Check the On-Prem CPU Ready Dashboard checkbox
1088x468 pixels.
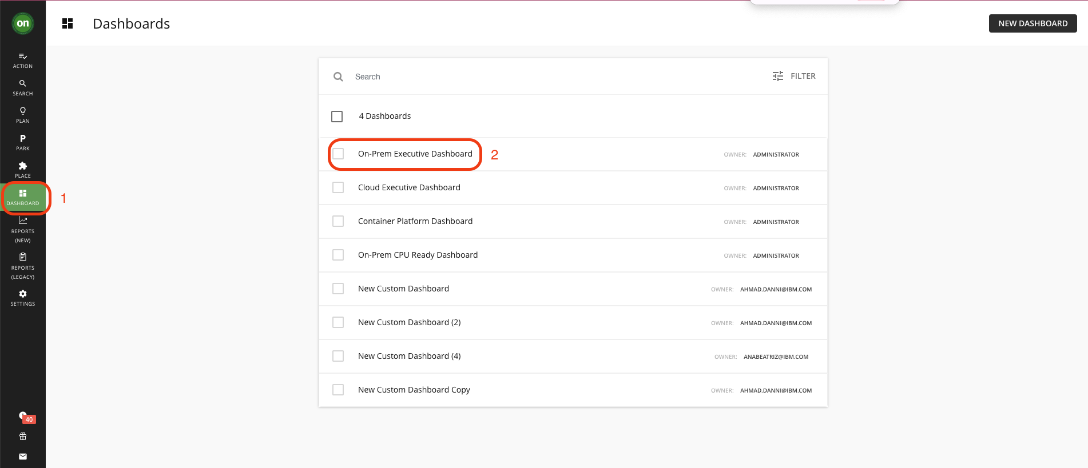338,255
